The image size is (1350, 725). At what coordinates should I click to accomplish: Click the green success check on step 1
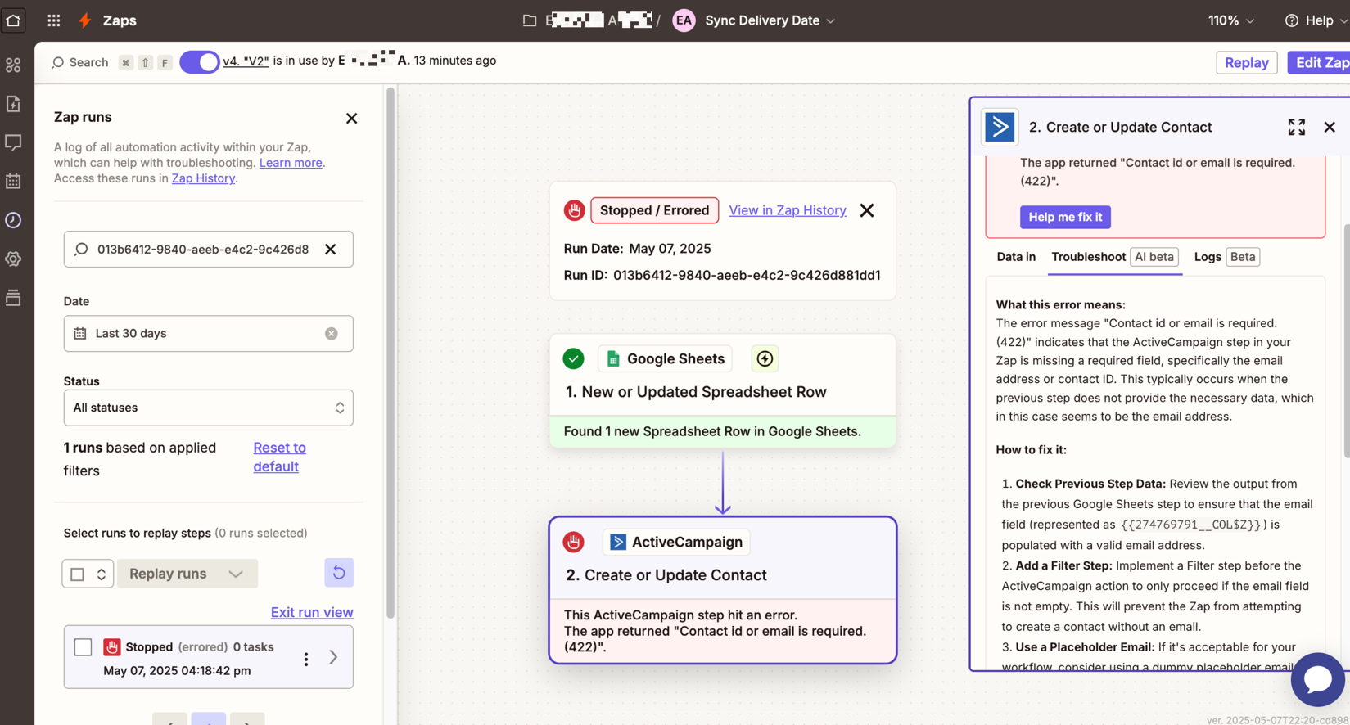point(573,359)
